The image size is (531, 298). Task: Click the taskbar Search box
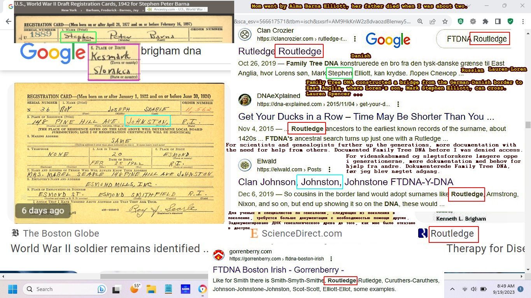tap(65, 289)
